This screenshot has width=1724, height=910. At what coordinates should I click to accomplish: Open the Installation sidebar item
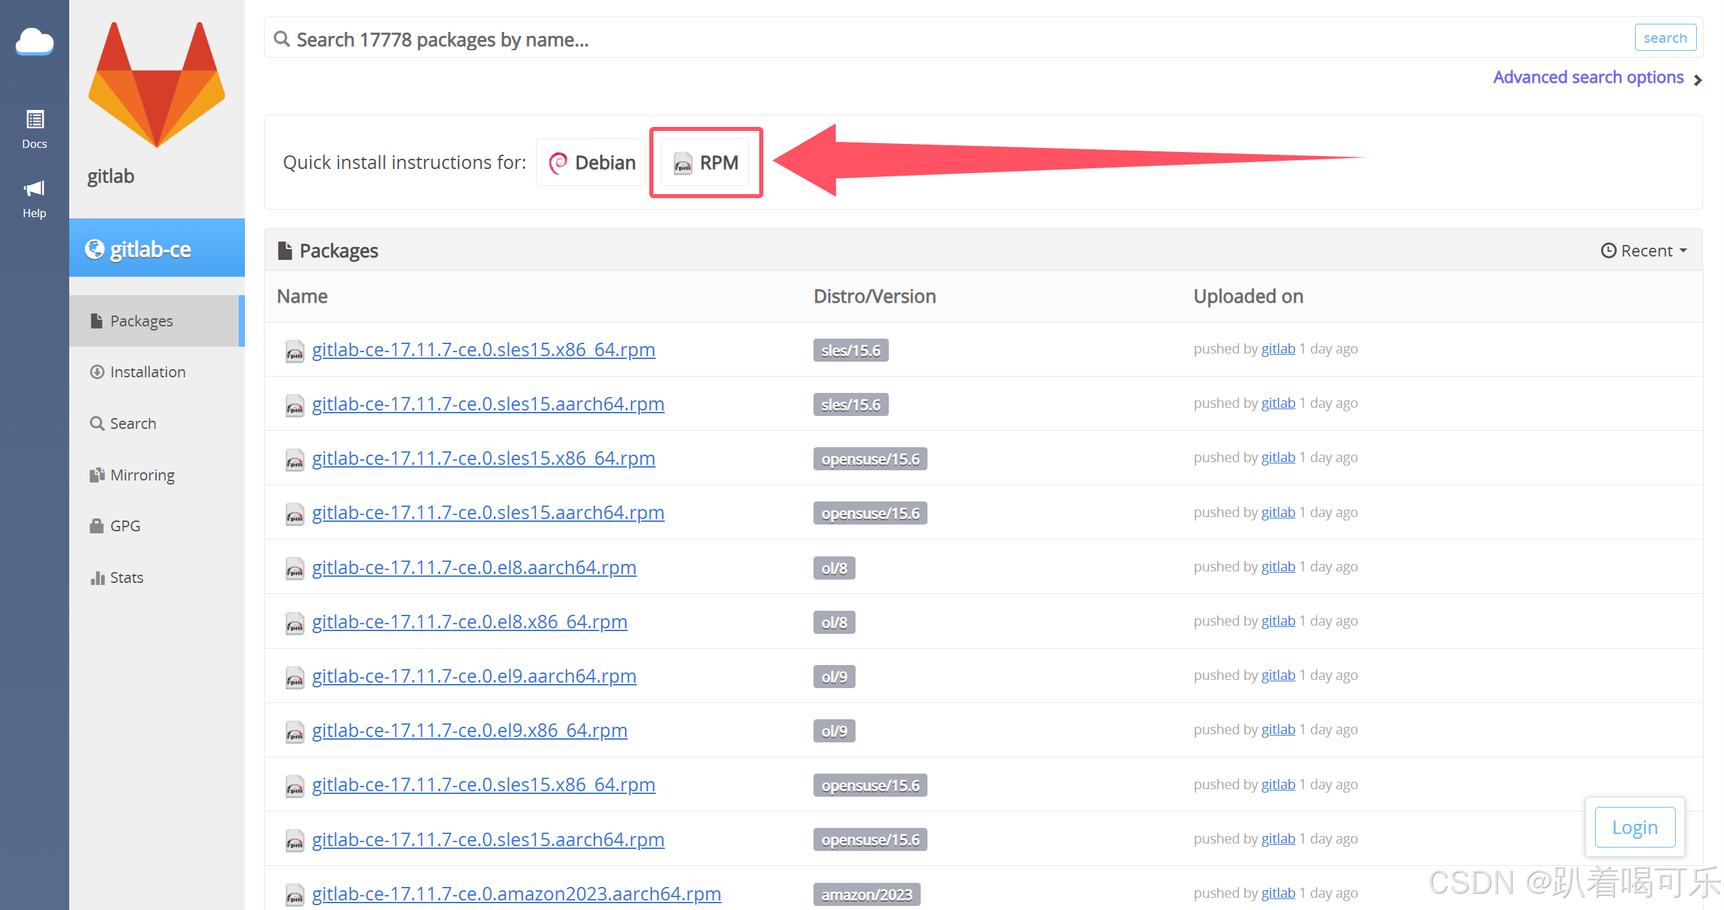click(148, 372)
